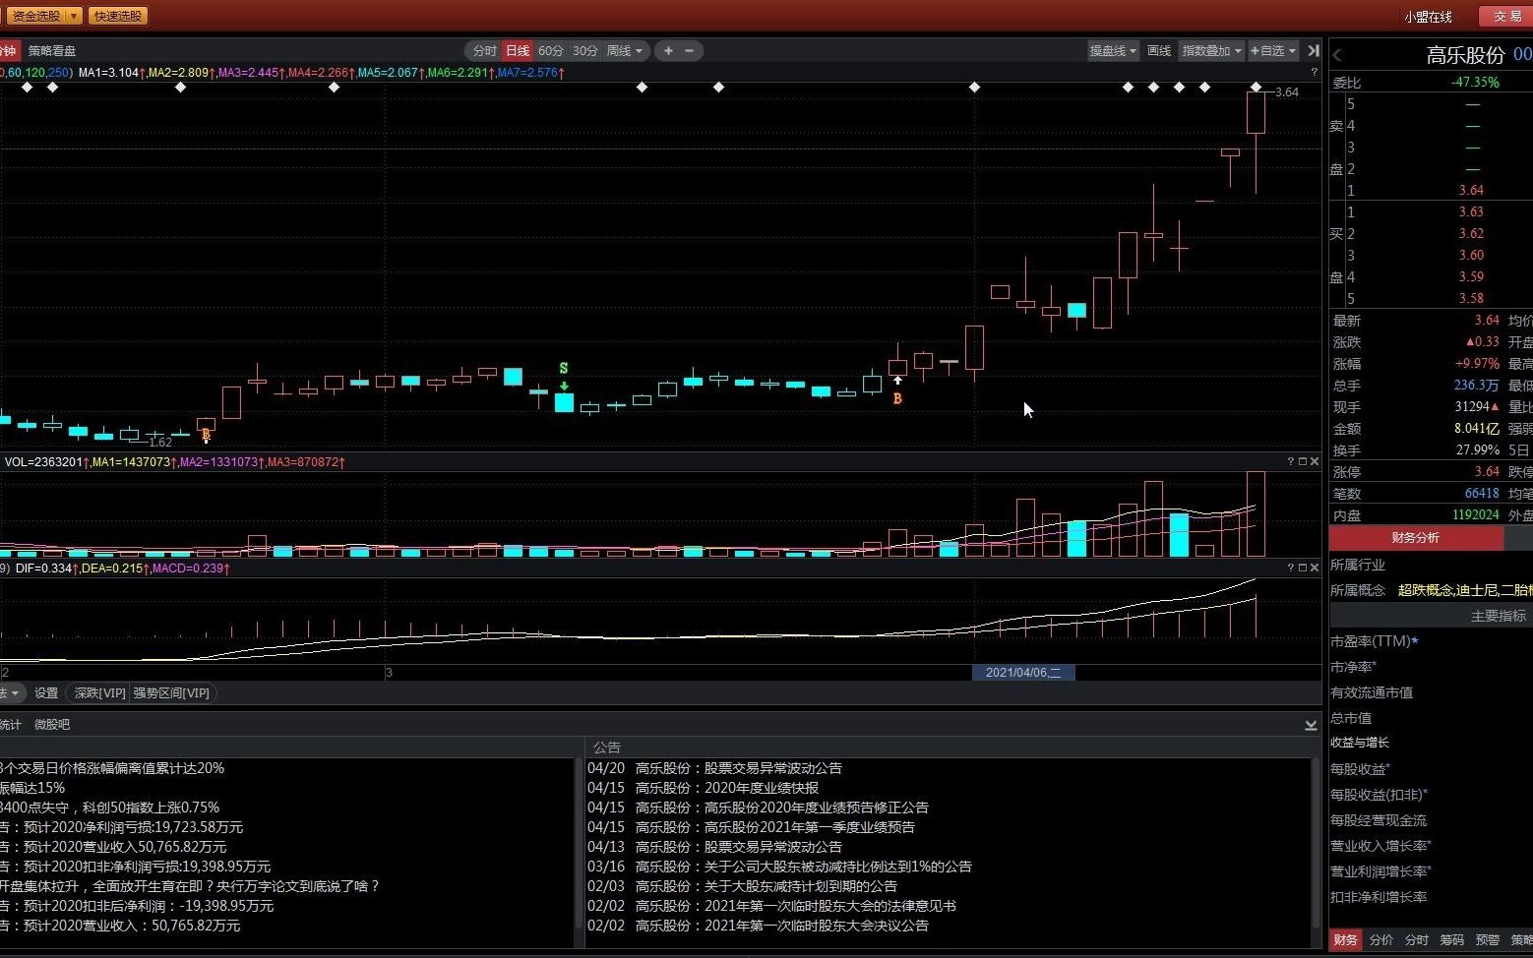Open the 资金选股 dropdown arrow

coord(74,16)
